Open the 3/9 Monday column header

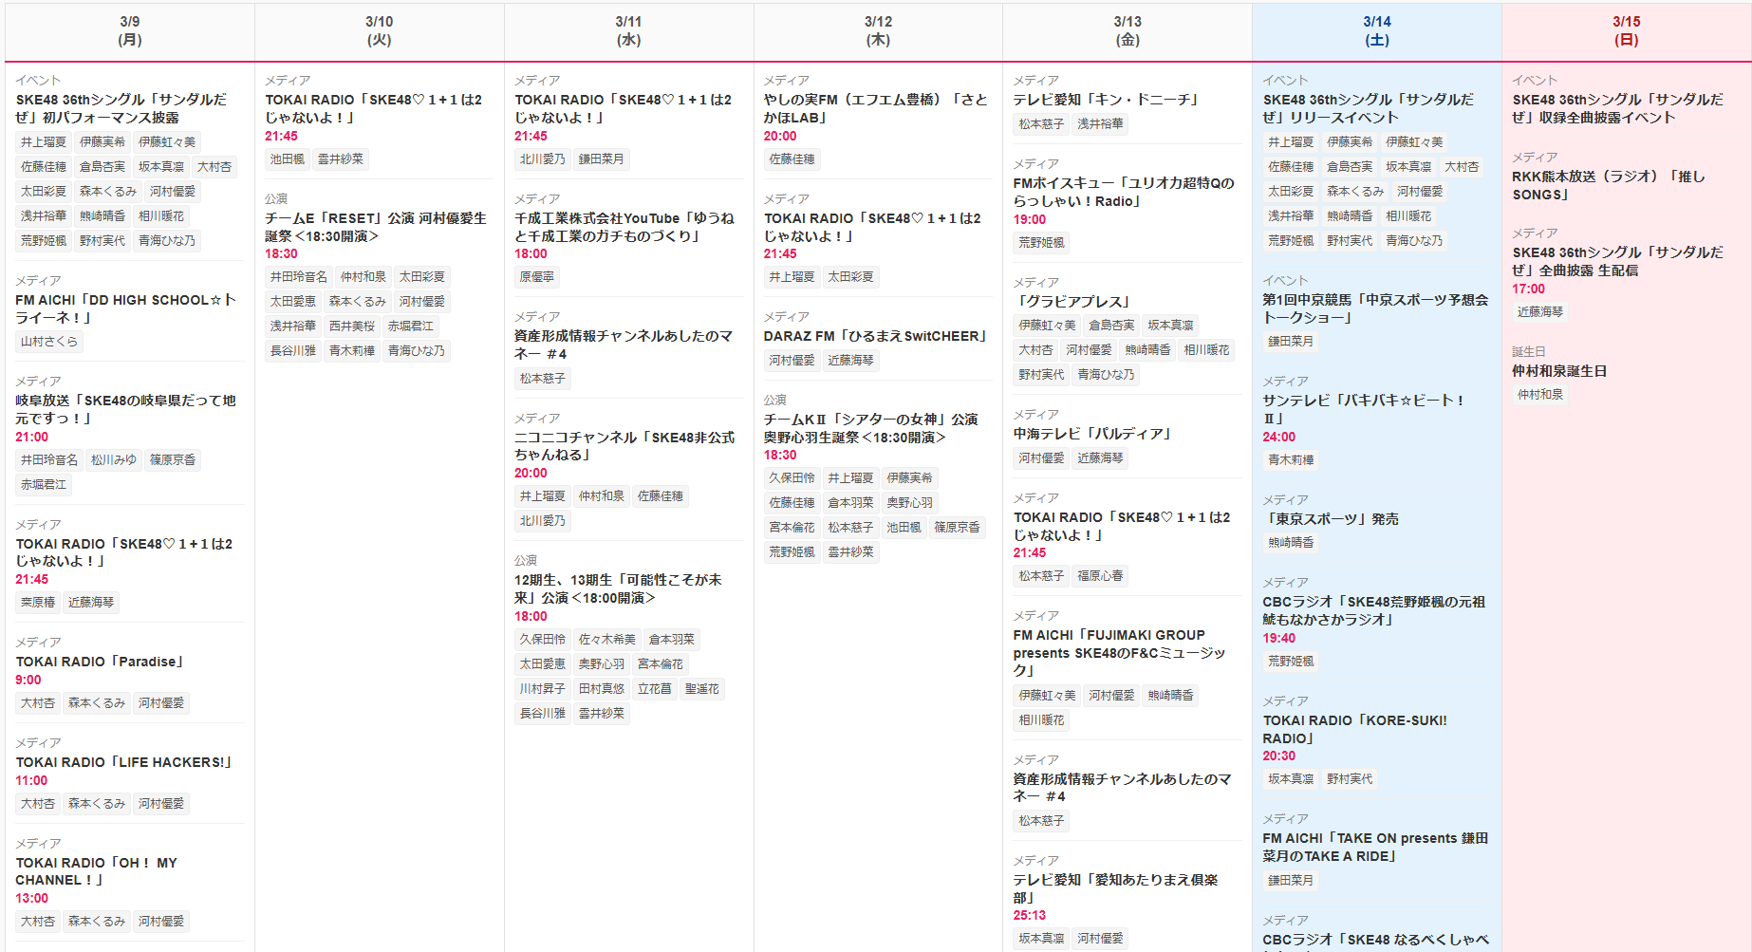[x=130, y=31]
